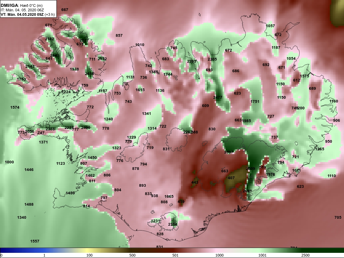Click the map value "1615"
This screenshot has width=344, height=258.
[x=140, y=90]
